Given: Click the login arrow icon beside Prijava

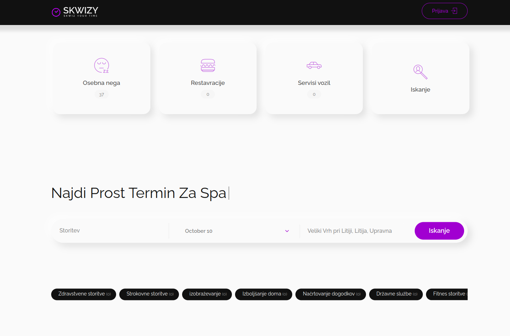Looking at the screenshot, I should 454,11.
